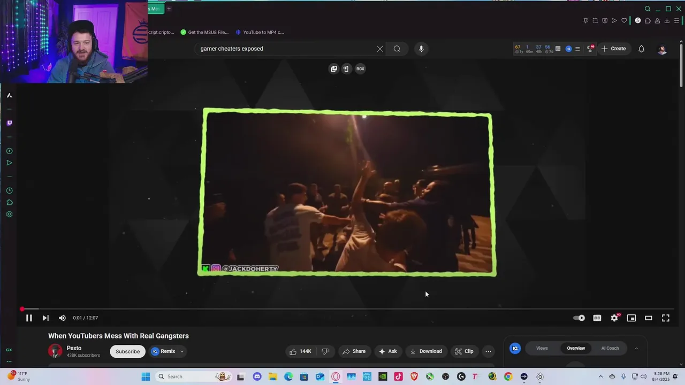This screenshot has height=385, width=685.
Task: Open the Pexto channel name link
Action: click(x=74, y=348)
